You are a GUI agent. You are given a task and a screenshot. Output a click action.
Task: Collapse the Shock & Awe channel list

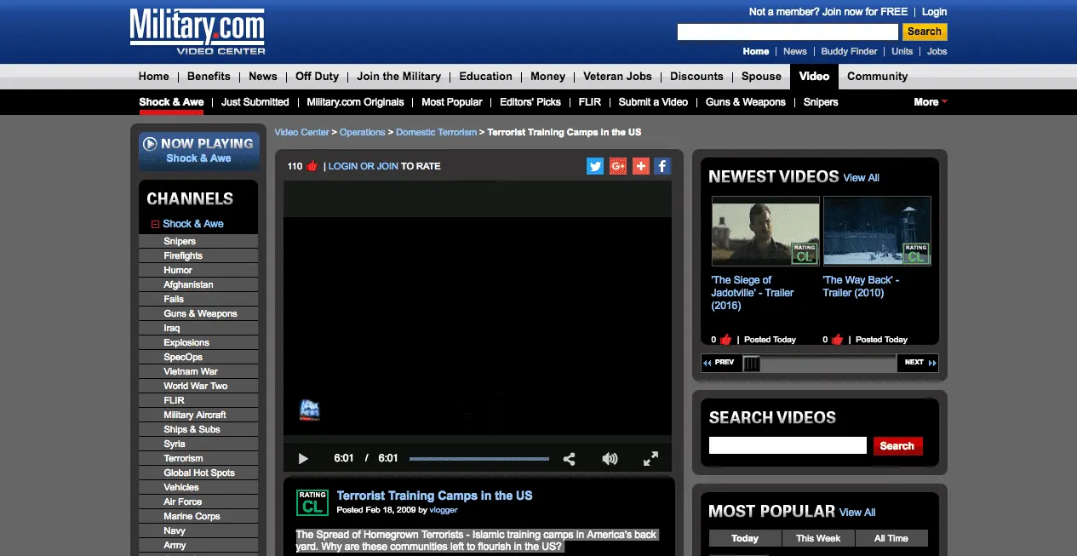(x=155, y=224)
